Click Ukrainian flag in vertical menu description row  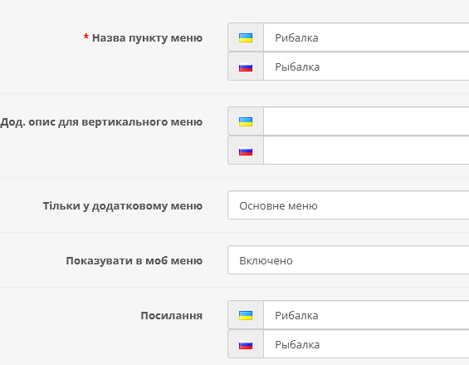[x=246, y=121]
